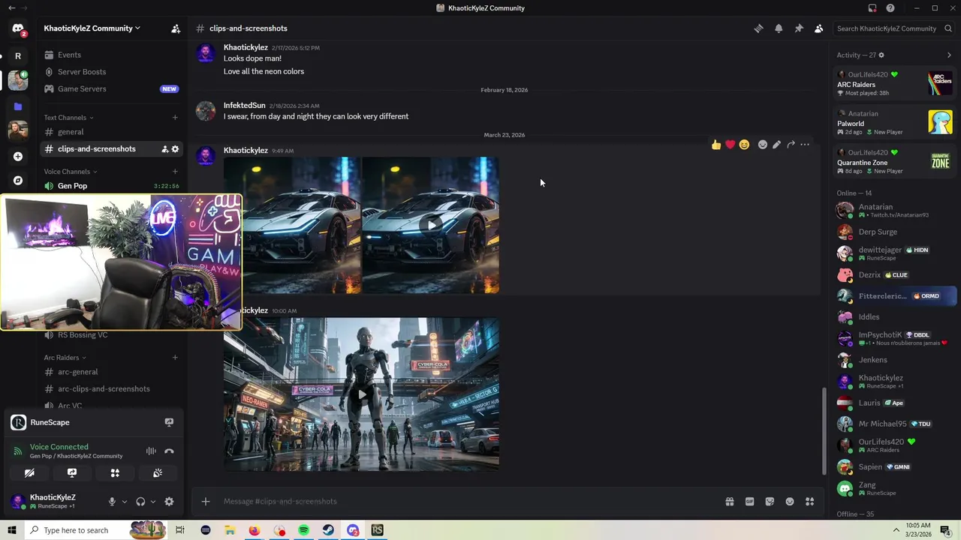This screenshot has width=961, height=540.
Task: Open noise suppression waveform icon
Action: coord(151,451)
